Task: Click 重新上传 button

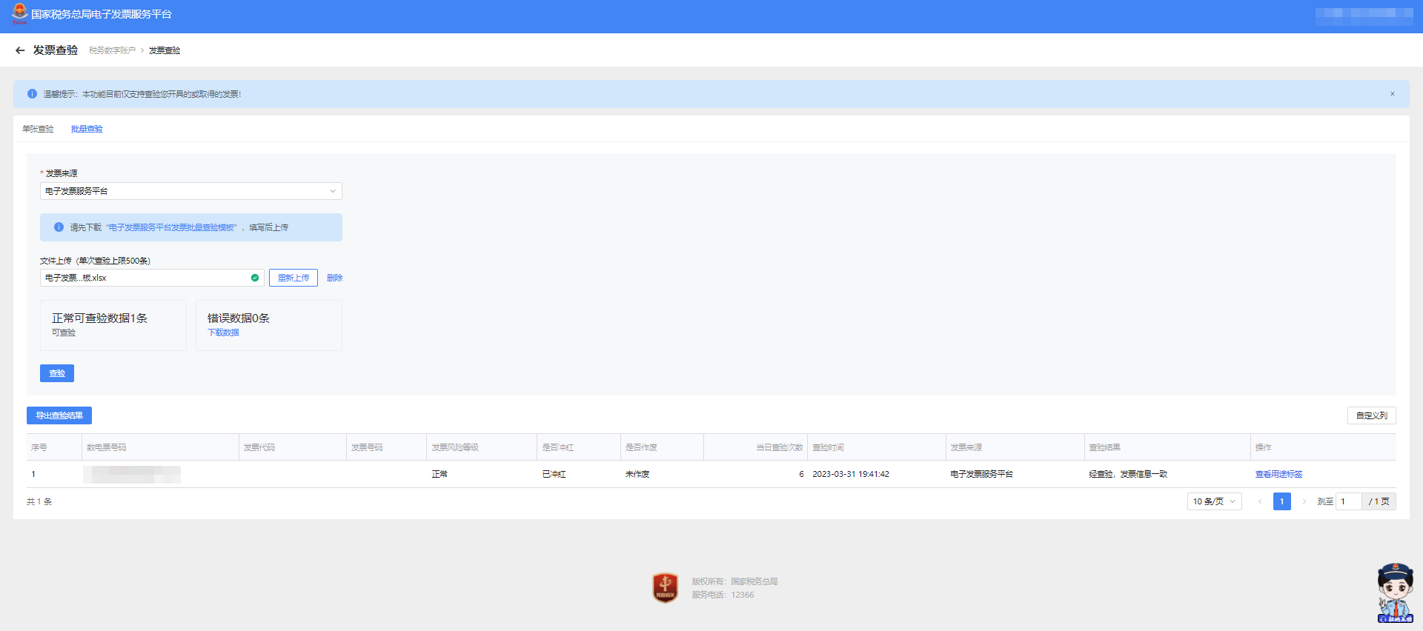Action: [293, 278]
